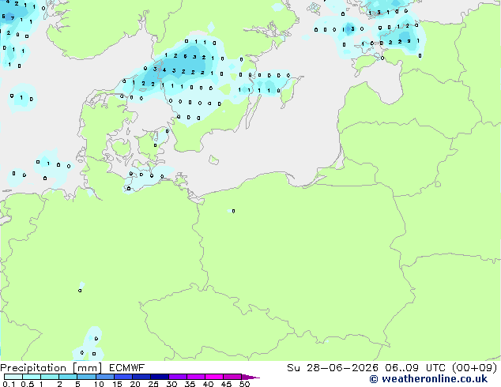The width and height of the screenshot is (501, 387).
Task: Click the '35' legend scale label
Action: coord(190,384)
